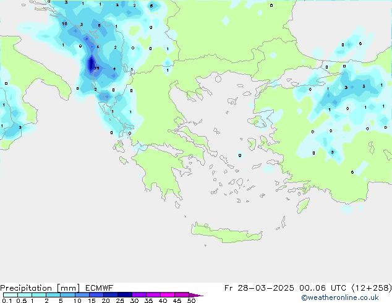
Task: Click the Peloponnese peninsula on the map
Action: coord(160,170)
